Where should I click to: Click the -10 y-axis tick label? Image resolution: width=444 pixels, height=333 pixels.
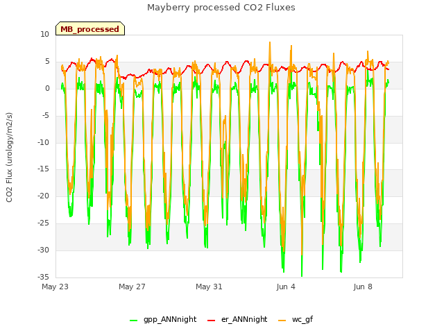[x=43, y=142]
